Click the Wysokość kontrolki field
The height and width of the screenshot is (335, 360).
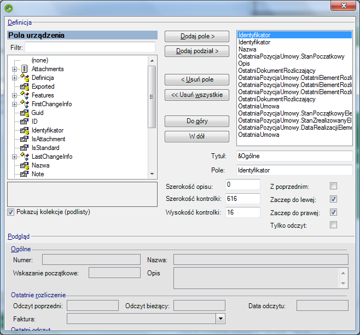point(243,212)
